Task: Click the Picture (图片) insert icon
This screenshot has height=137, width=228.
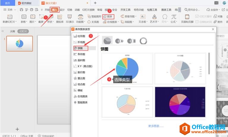Action: [x=33, y=17]
